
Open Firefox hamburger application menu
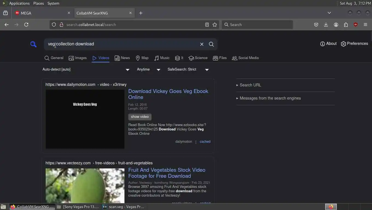click(365, 25)
